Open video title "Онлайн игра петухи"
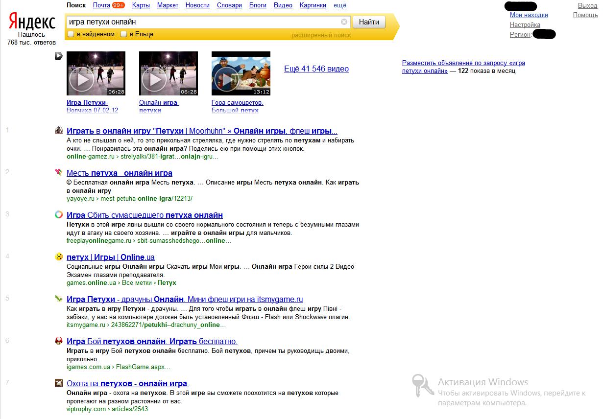 [159, 106]
